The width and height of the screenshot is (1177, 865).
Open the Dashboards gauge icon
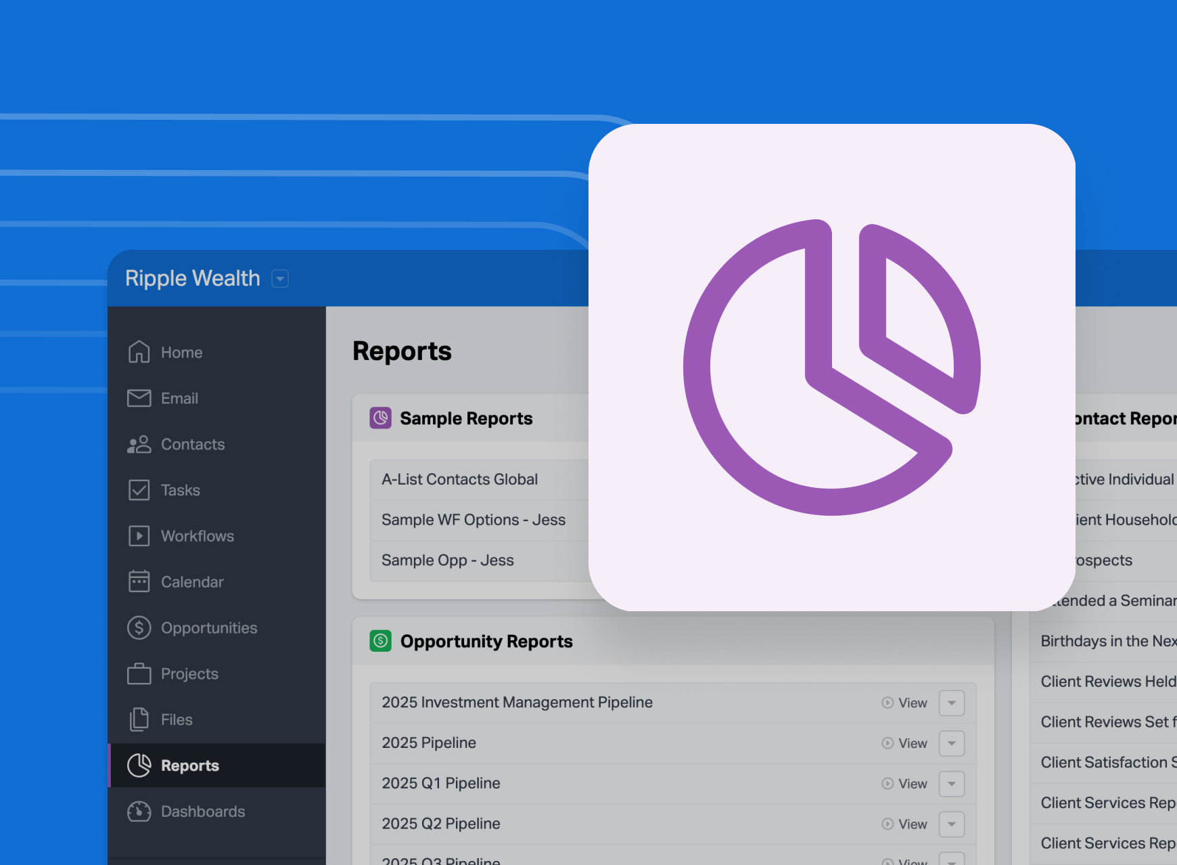click(x=139, y=811)
